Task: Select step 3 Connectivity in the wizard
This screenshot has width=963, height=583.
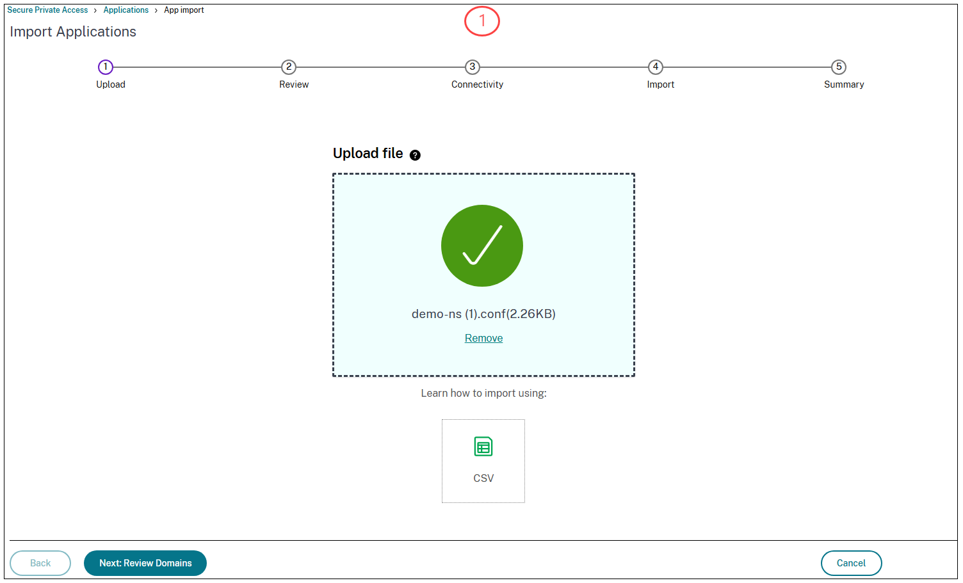Action: click(472, 67)
